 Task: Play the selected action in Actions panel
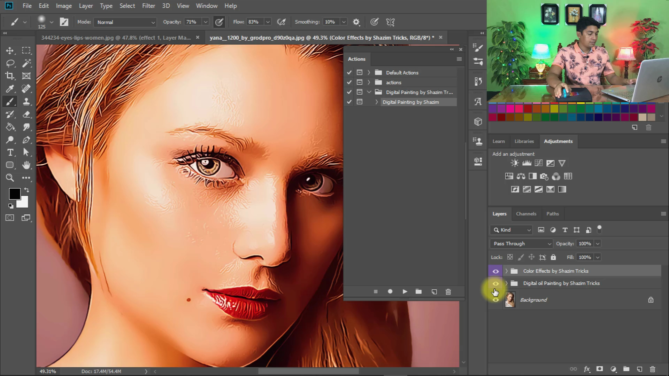(404, 292)
